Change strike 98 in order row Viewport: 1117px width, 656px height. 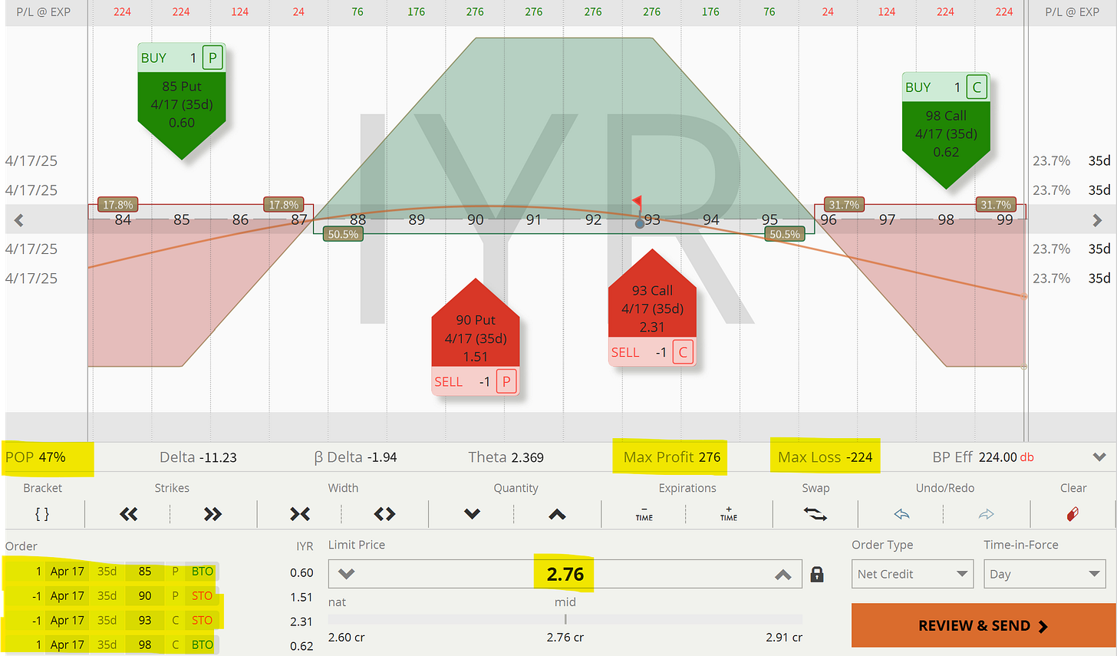click(x=145, y=645)
